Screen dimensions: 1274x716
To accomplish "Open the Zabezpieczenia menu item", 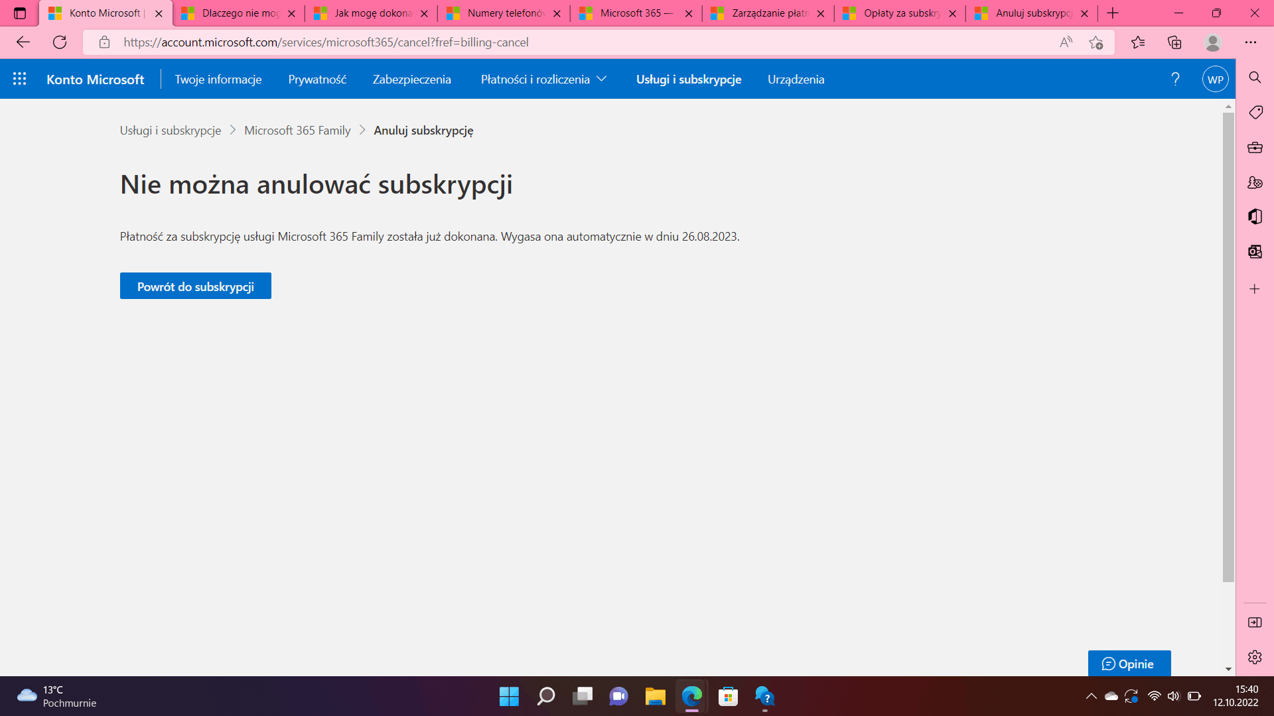I will (x=411, y=79).
